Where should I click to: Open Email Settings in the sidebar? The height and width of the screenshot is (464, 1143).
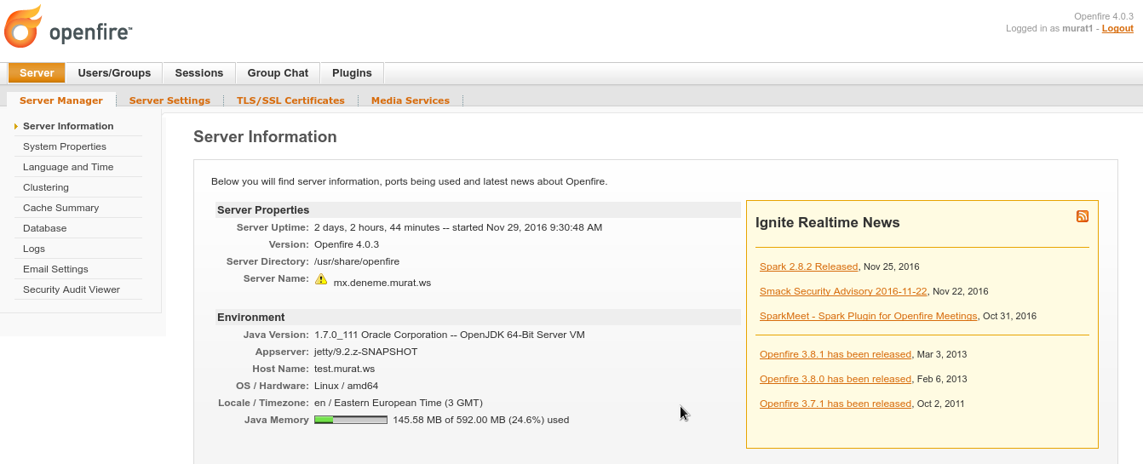(x=55, y=269)
